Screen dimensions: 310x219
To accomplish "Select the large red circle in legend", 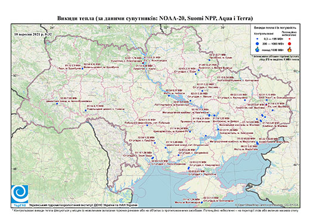I will tap(289, 43).
